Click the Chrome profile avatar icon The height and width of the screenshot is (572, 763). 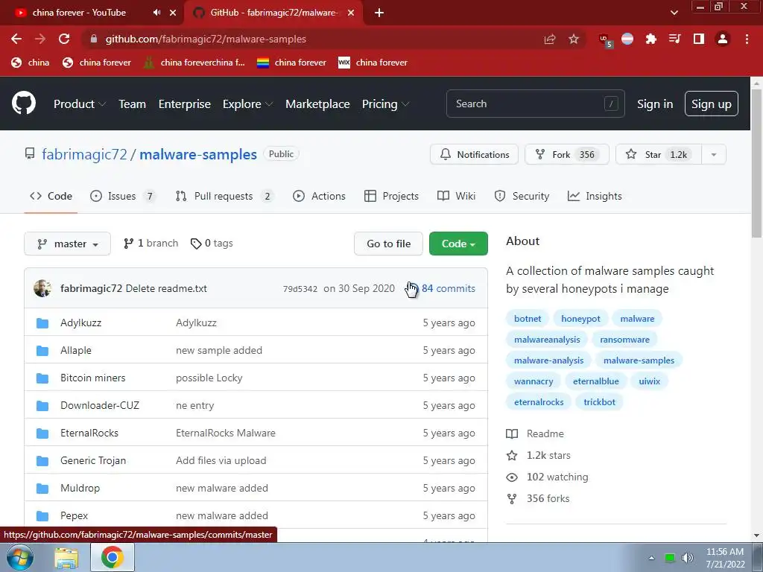coord(723,39)
